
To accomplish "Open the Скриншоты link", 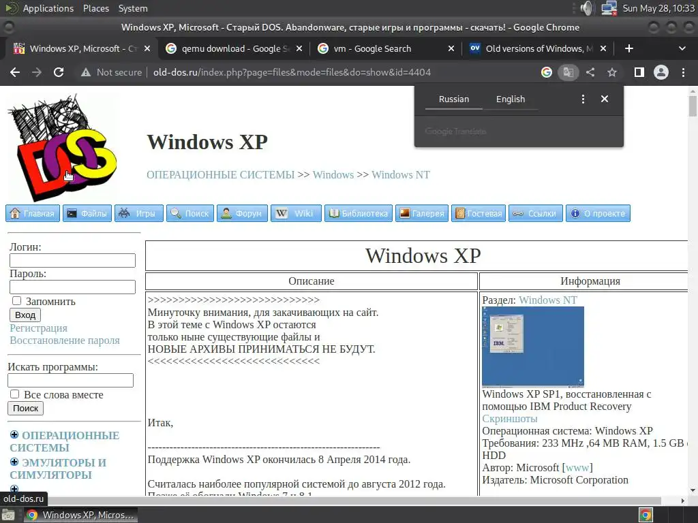I will (510, 419).
